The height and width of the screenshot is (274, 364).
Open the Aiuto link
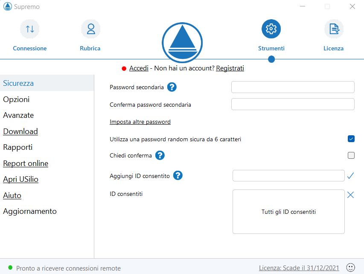pos(12,195)
